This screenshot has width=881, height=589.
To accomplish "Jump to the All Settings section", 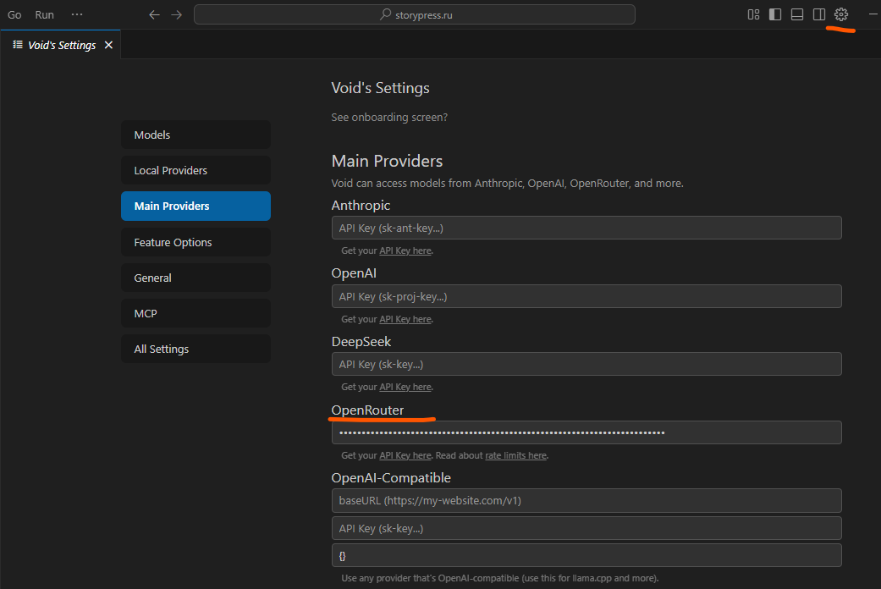I will tap(195, 349).
